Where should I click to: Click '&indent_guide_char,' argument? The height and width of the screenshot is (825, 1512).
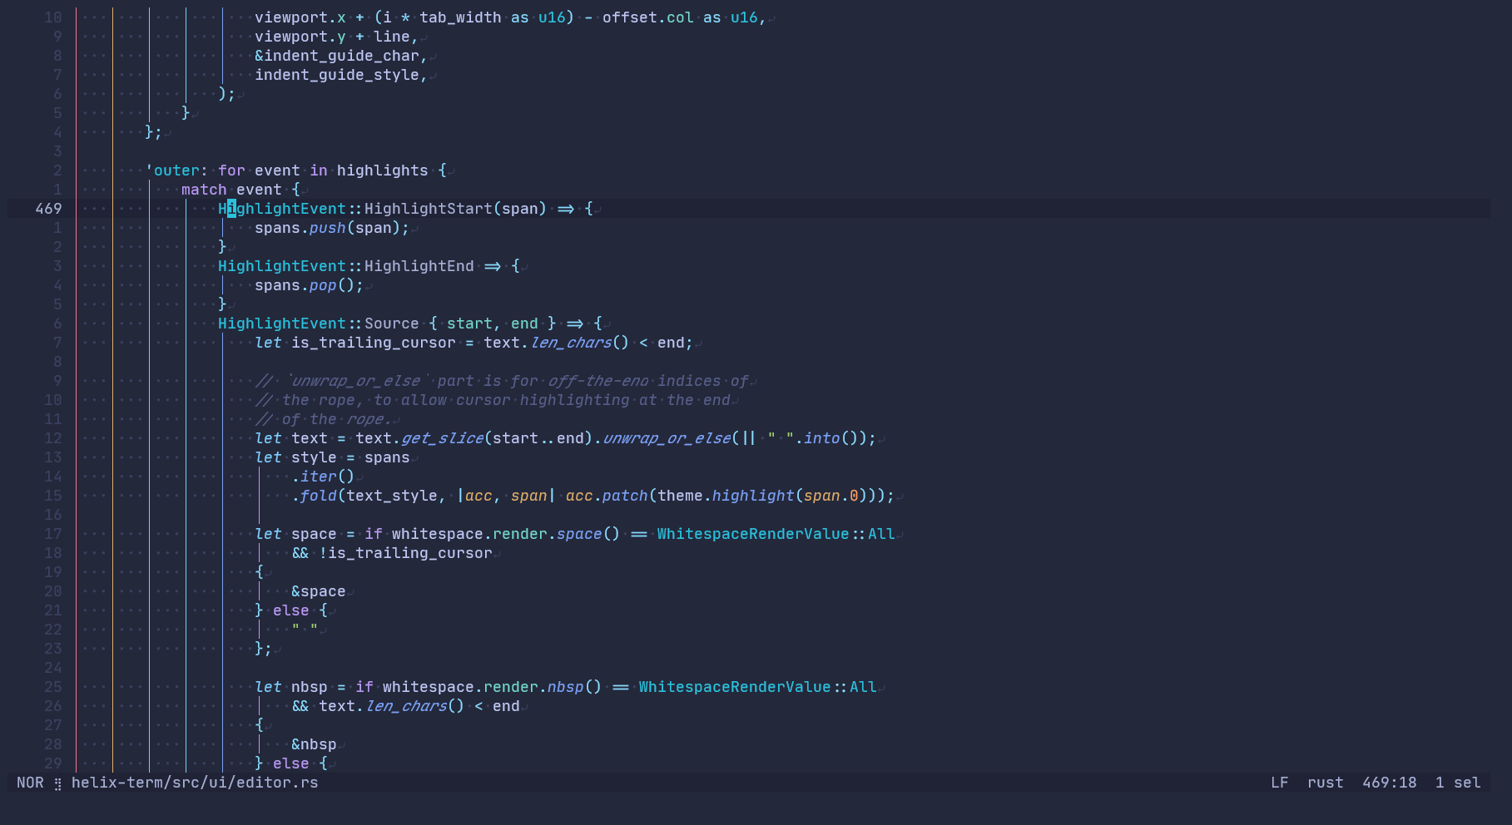tap(341, 56)
